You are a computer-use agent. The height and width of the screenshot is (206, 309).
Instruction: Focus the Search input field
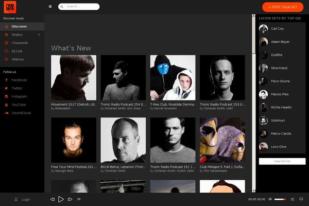click(x=79, y=7)
